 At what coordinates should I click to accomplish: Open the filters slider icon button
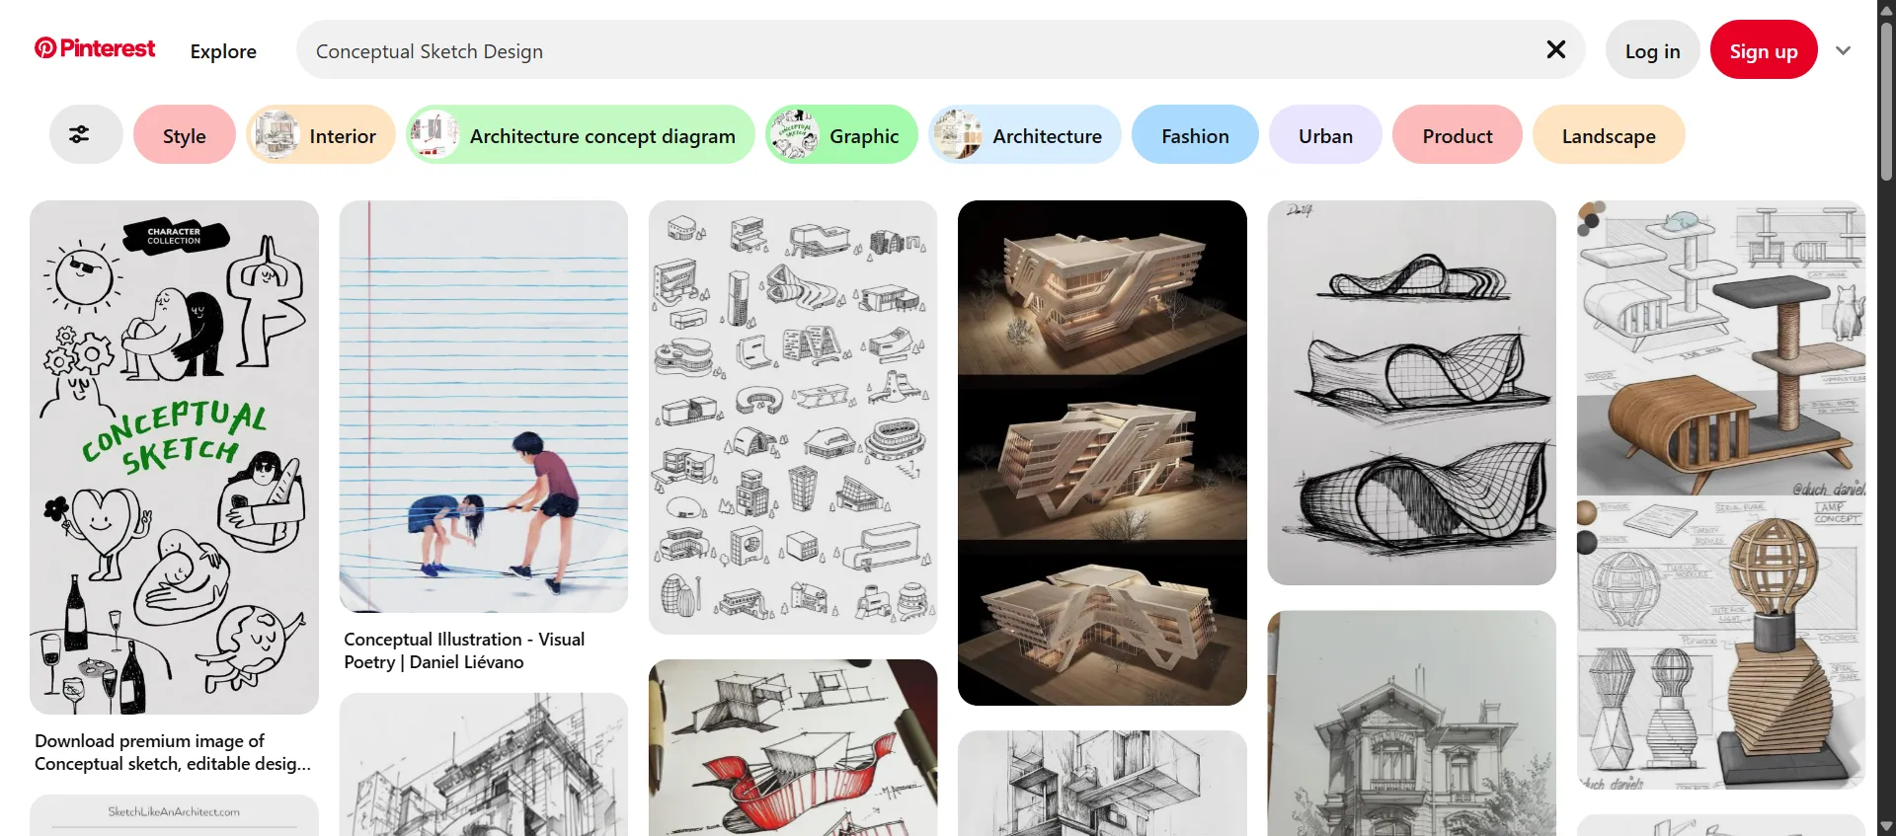pyautogui.click(x=85, y=135)
